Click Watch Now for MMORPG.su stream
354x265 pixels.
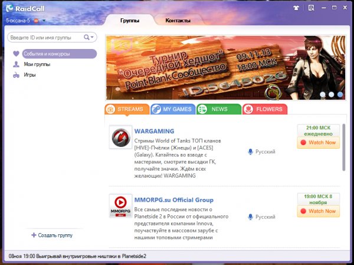(x=319, y=211)
